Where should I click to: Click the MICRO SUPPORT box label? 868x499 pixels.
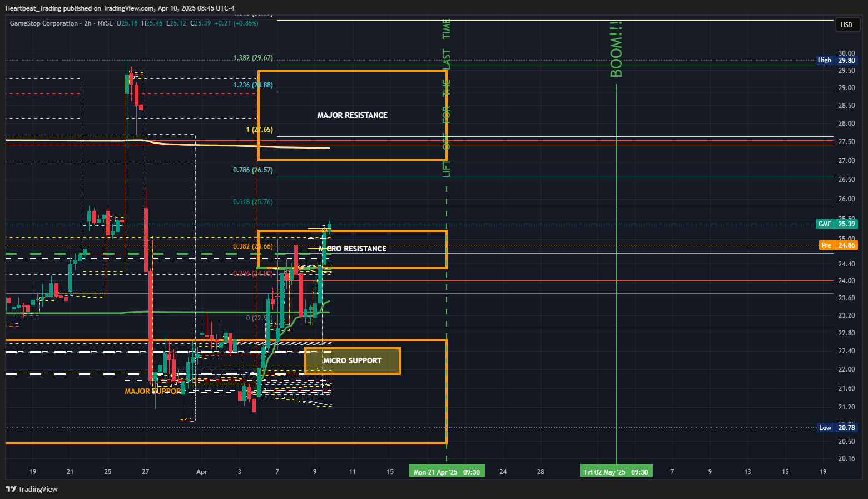353,360
